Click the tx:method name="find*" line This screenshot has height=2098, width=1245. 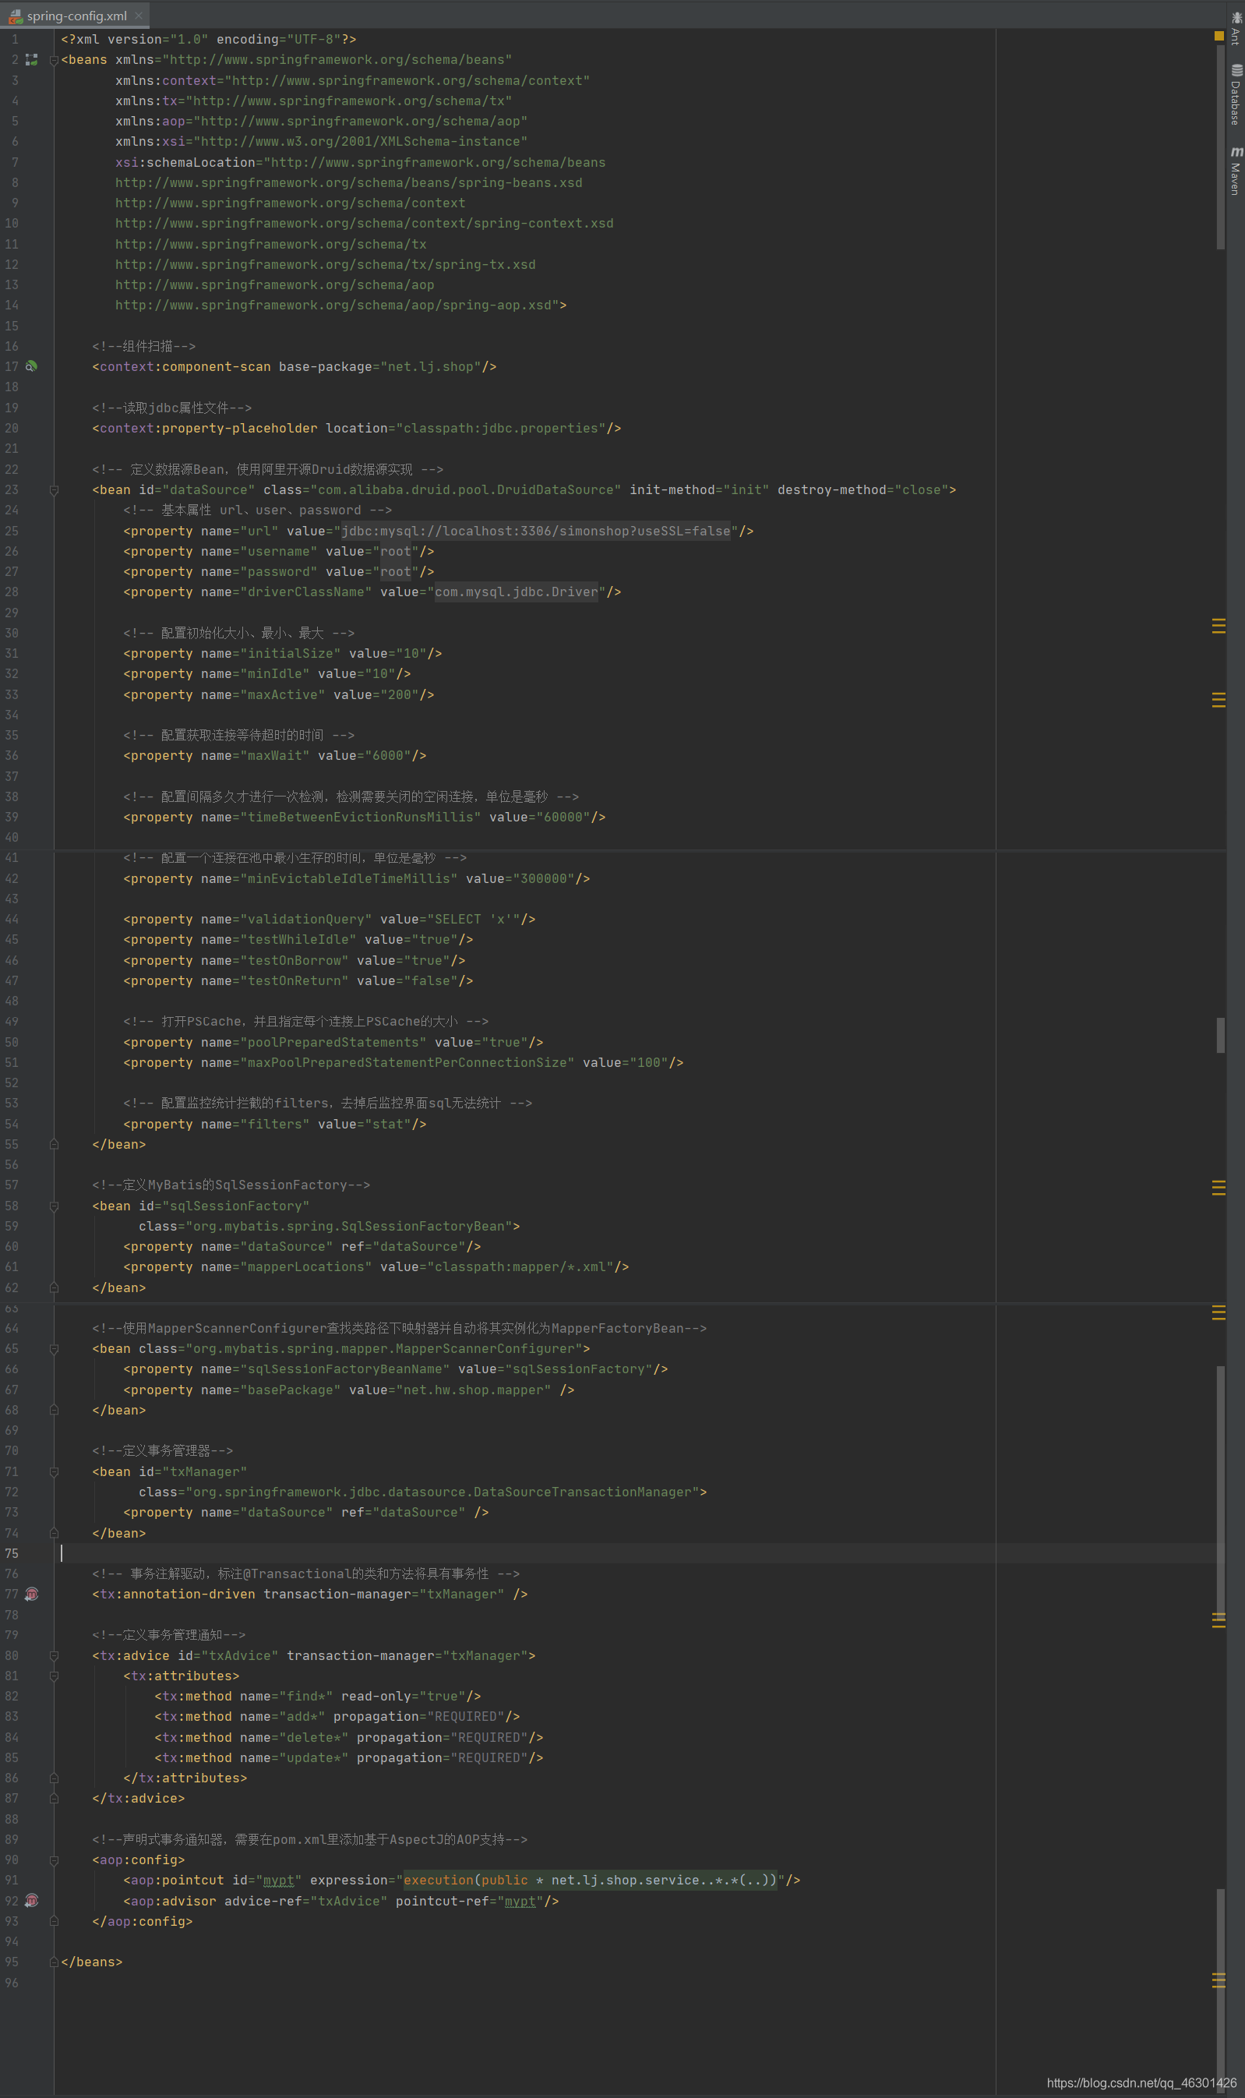click(x=318, y=1697)
